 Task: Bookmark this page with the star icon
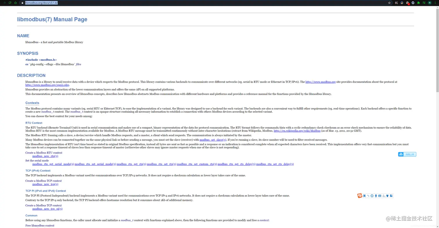389,3
